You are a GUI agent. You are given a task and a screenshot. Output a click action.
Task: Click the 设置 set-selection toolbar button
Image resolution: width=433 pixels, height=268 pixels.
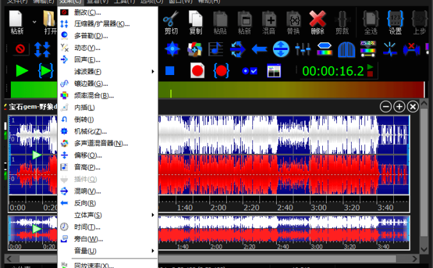coord(395,22)
